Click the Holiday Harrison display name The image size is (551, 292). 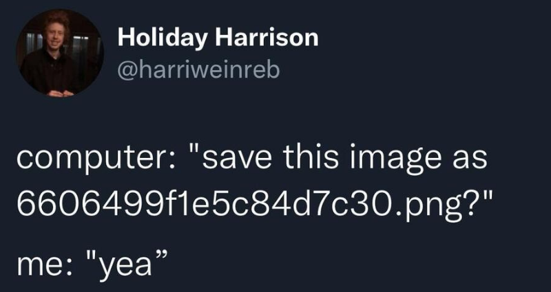[x=218, y=38]
